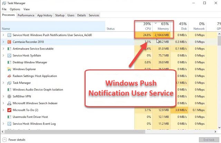Click the vertical scrollbar down arrow

219,128
